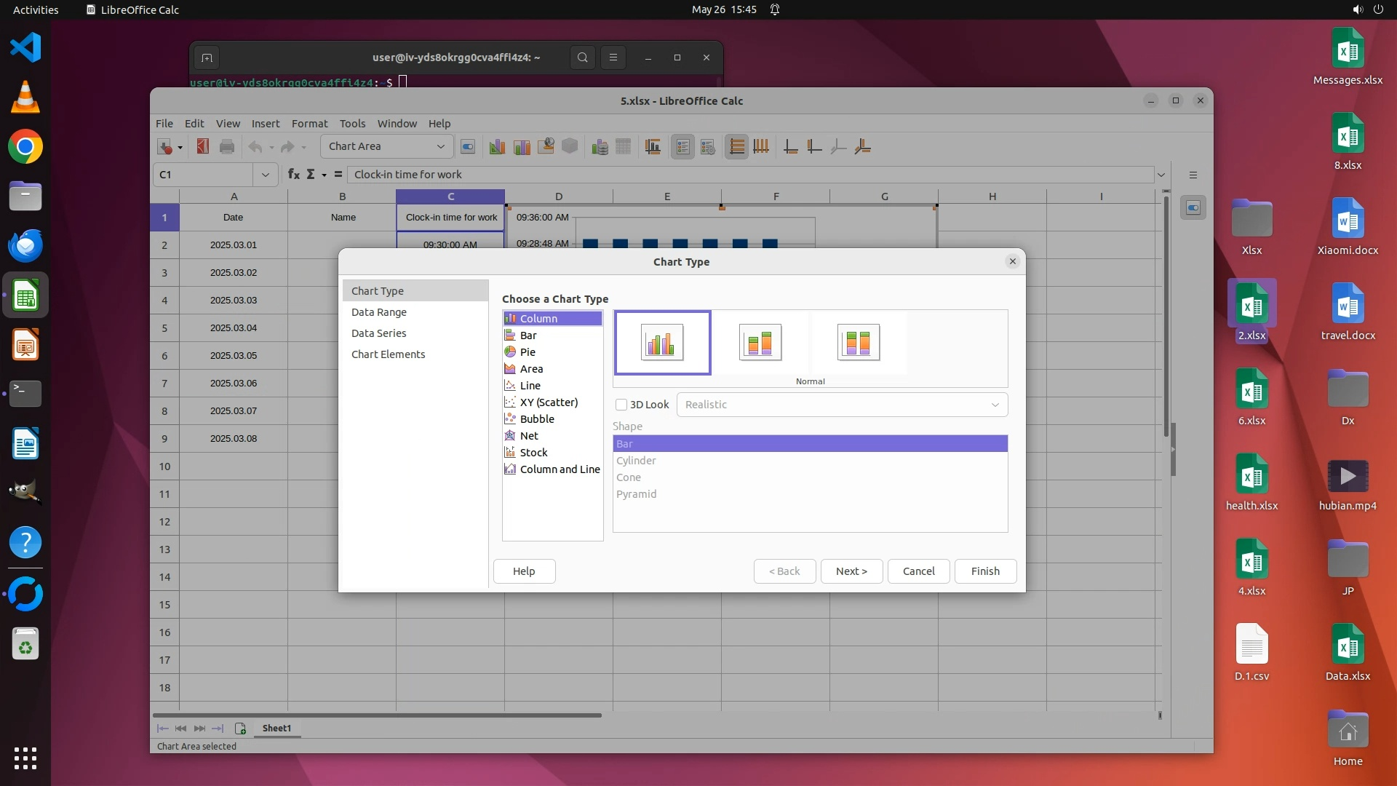
Task: Select the Area chart type
Action: 531,369
